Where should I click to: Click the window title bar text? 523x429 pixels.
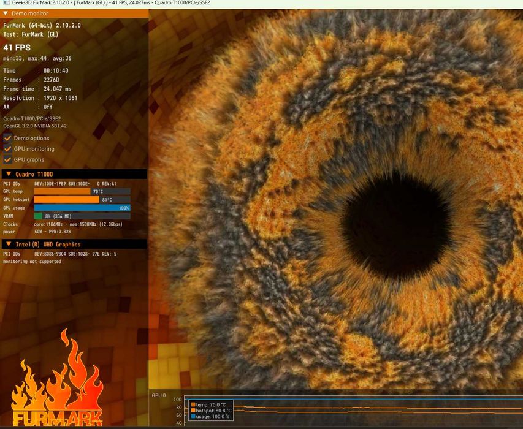111,3
